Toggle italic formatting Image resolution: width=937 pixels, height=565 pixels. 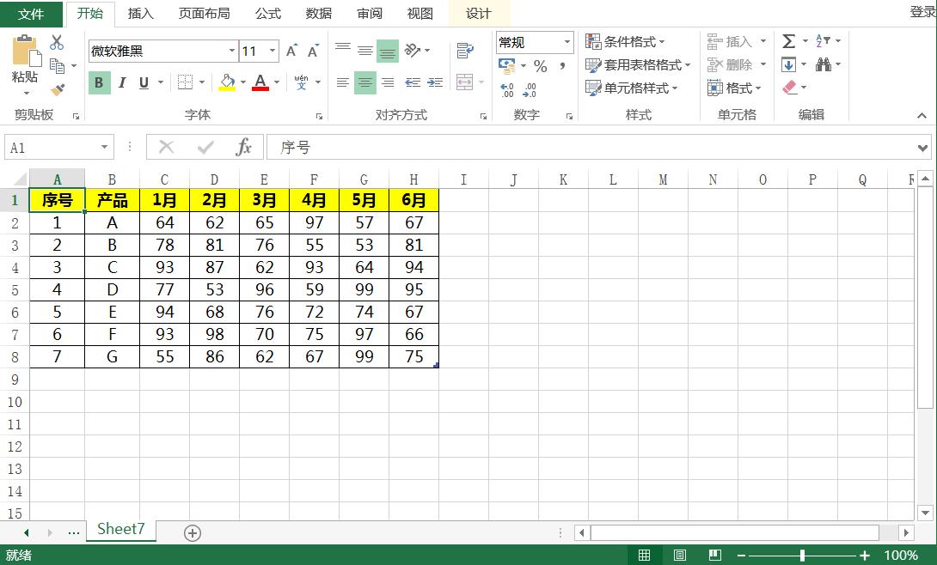(121, 82)
